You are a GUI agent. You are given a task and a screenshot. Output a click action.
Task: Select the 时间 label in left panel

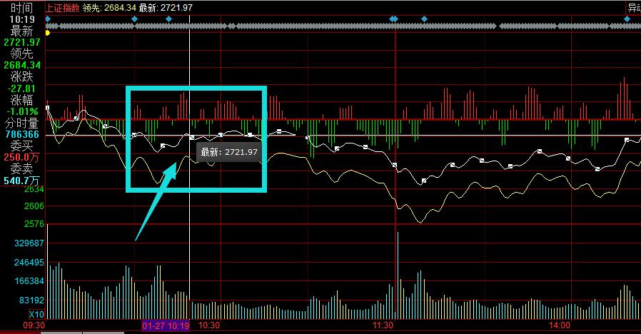pyautogui.click(x=21, y=8)
